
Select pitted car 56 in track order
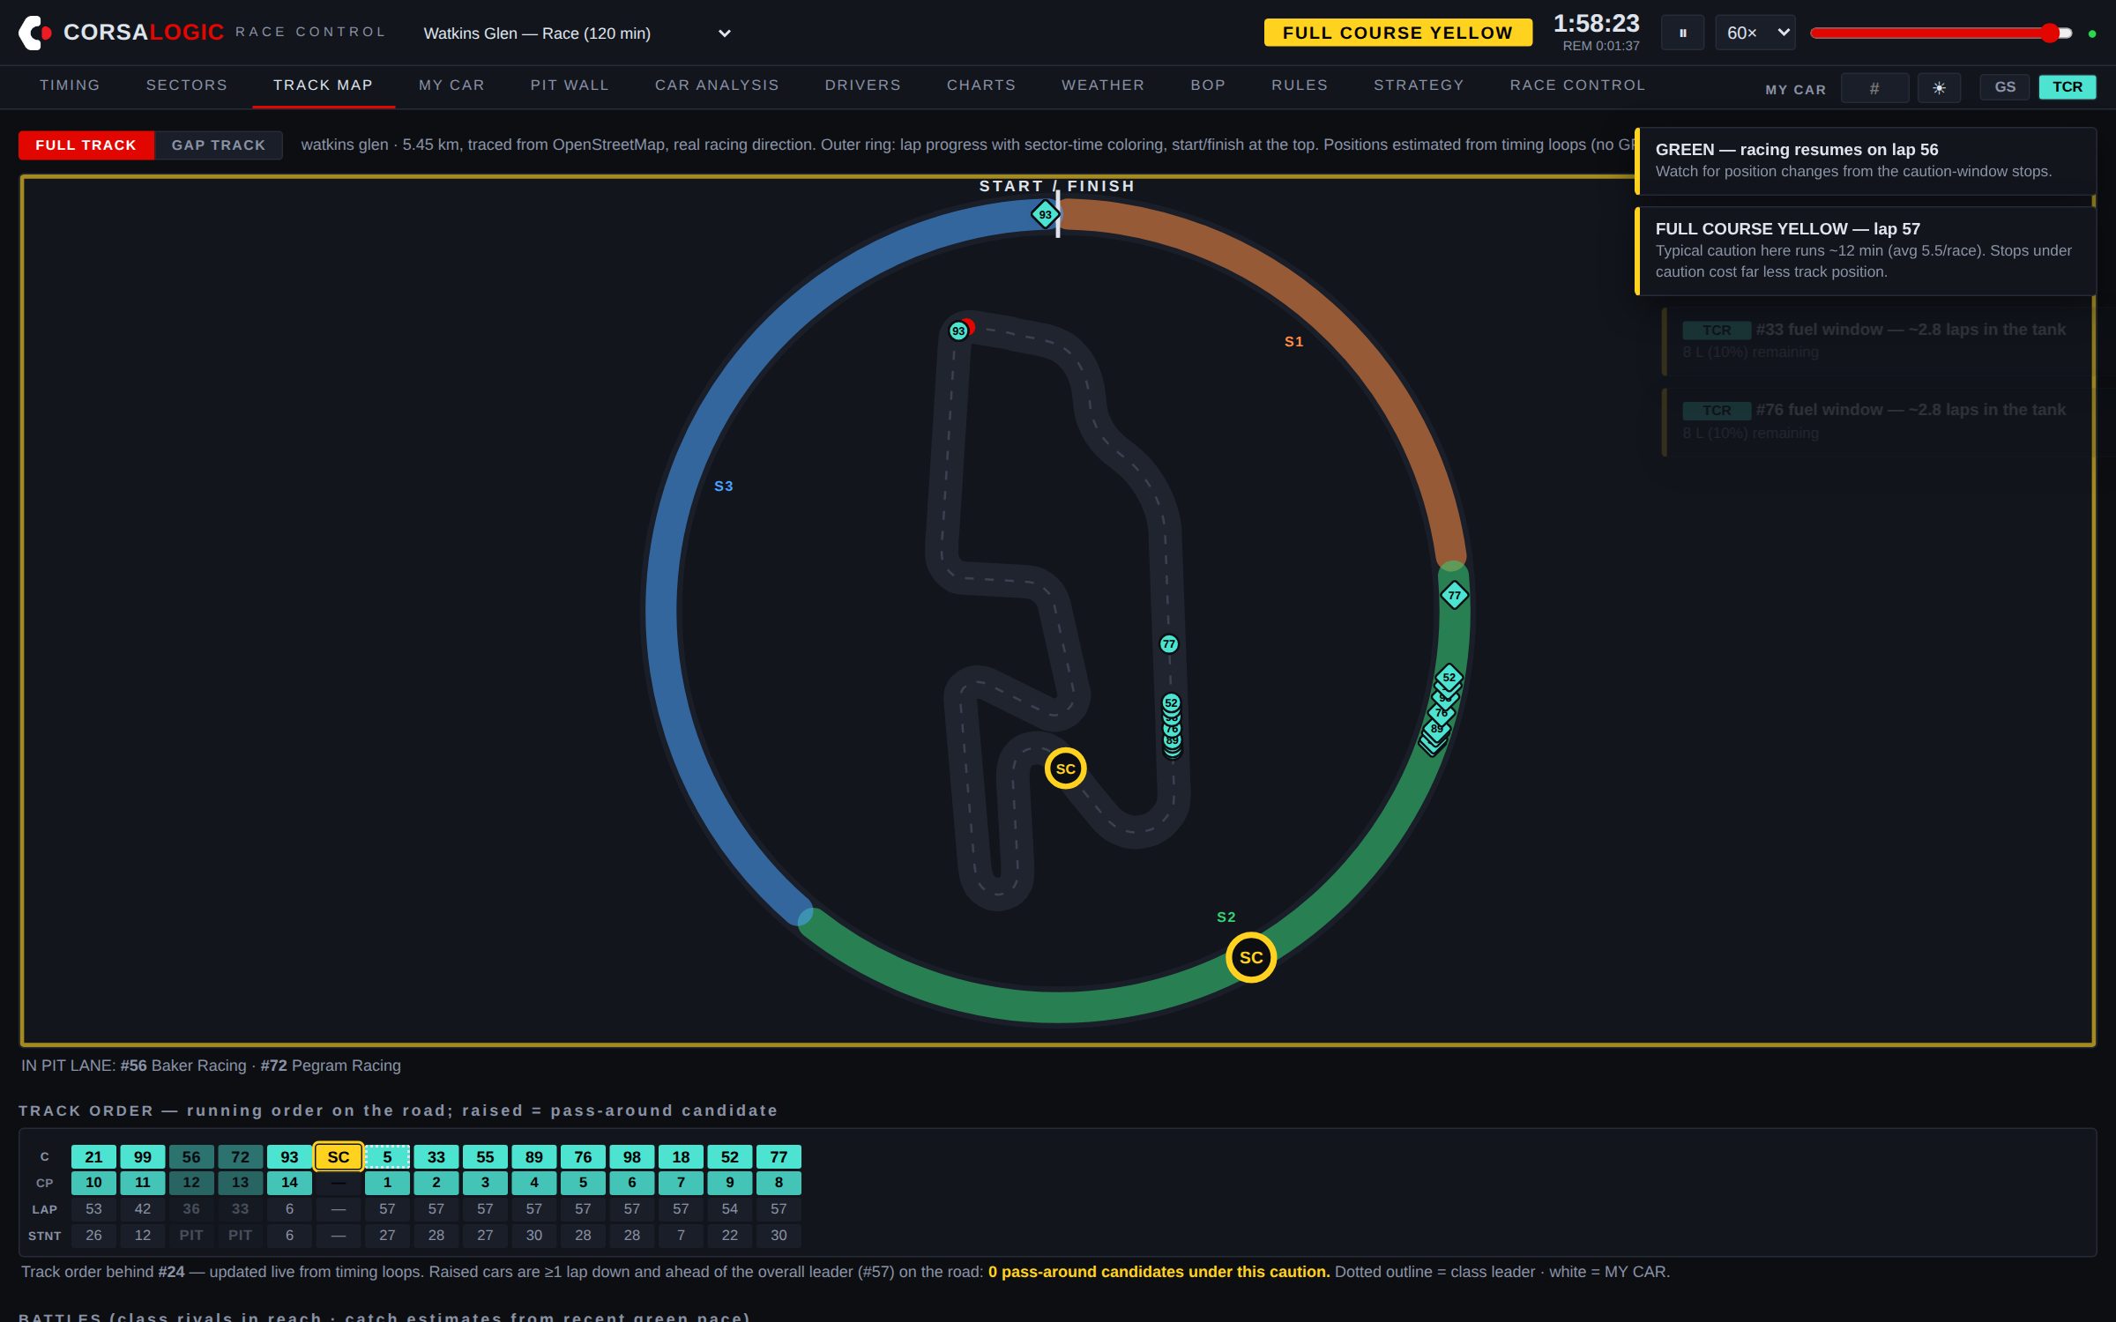pyautogui.click(x=191, y=1156)
